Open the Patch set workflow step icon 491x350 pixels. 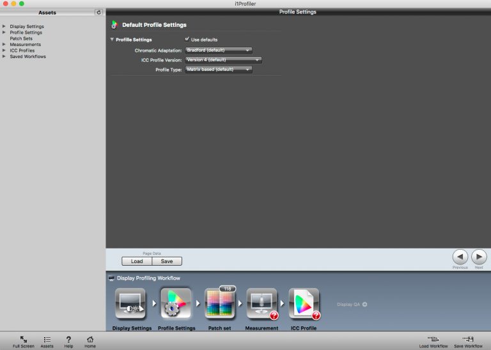(x=219, y=304)
